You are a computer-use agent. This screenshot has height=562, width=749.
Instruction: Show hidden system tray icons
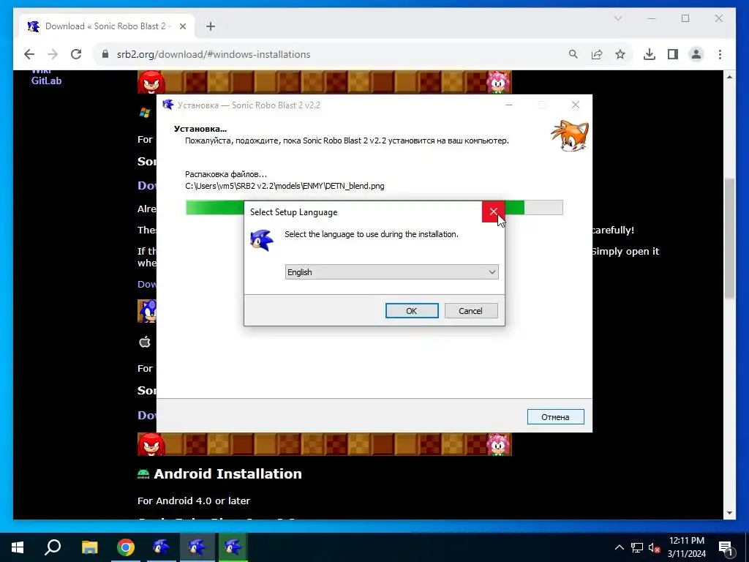coord(619,547)
